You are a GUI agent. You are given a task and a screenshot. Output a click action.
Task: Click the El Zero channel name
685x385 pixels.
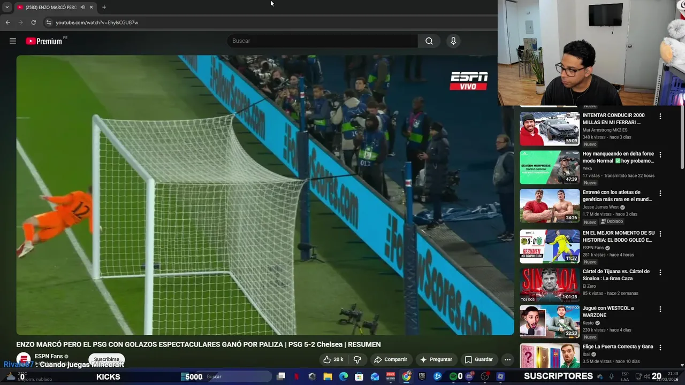[x=590, y=286]
